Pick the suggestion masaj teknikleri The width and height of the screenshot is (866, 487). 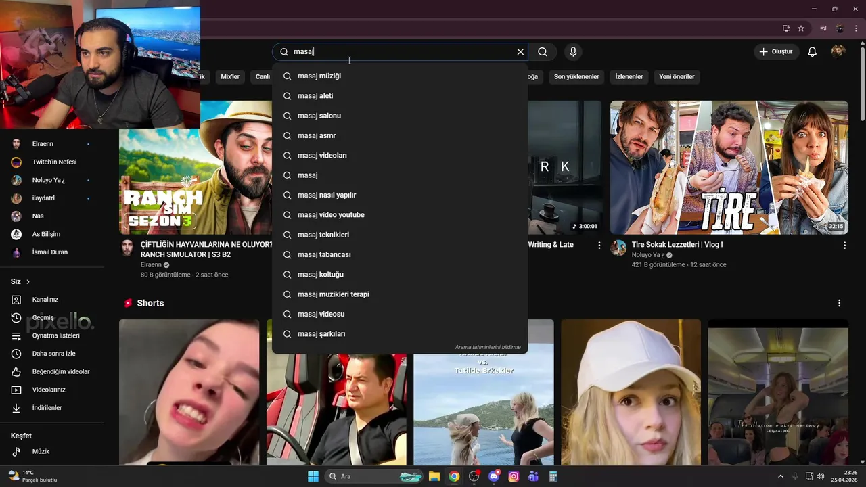(400, 235)
